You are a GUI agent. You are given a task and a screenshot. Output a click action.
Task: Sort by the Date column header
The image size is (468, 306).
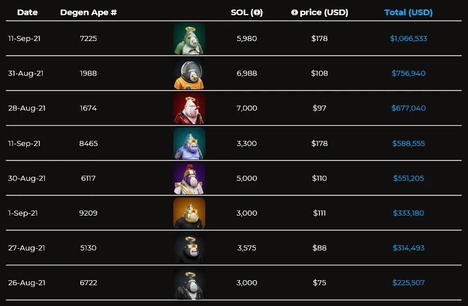[27, 12]
